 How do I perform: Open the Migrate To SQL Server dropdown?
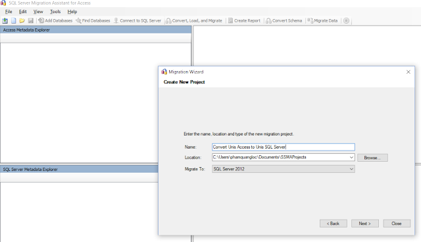tap(284, 169)
